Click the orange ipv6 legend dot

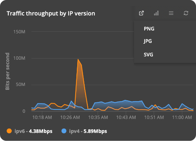[9, 131]
